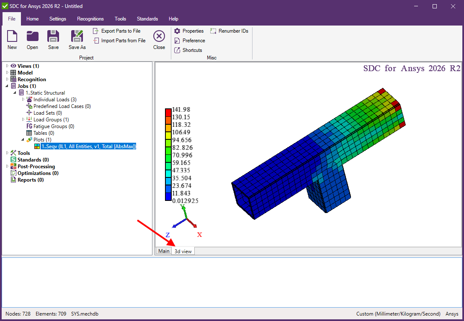Click the Reports chart icon

[x=13, y=180]
